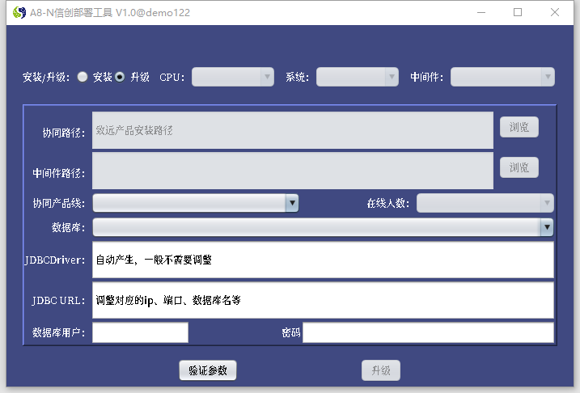Open the 中间件 dropdown
580x393 pixels.
[x=502, y=77]
